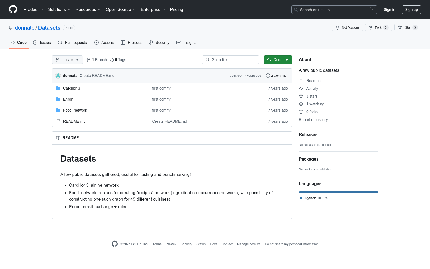Expand the Resources menu
The width and height of the screenshot is (430, 269).
(88, 10)
